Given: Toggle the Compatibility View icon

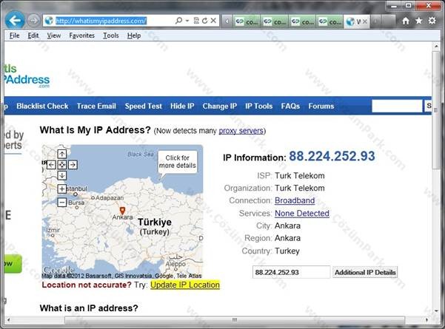Looking at the screenshot, I should pos(196,21).
